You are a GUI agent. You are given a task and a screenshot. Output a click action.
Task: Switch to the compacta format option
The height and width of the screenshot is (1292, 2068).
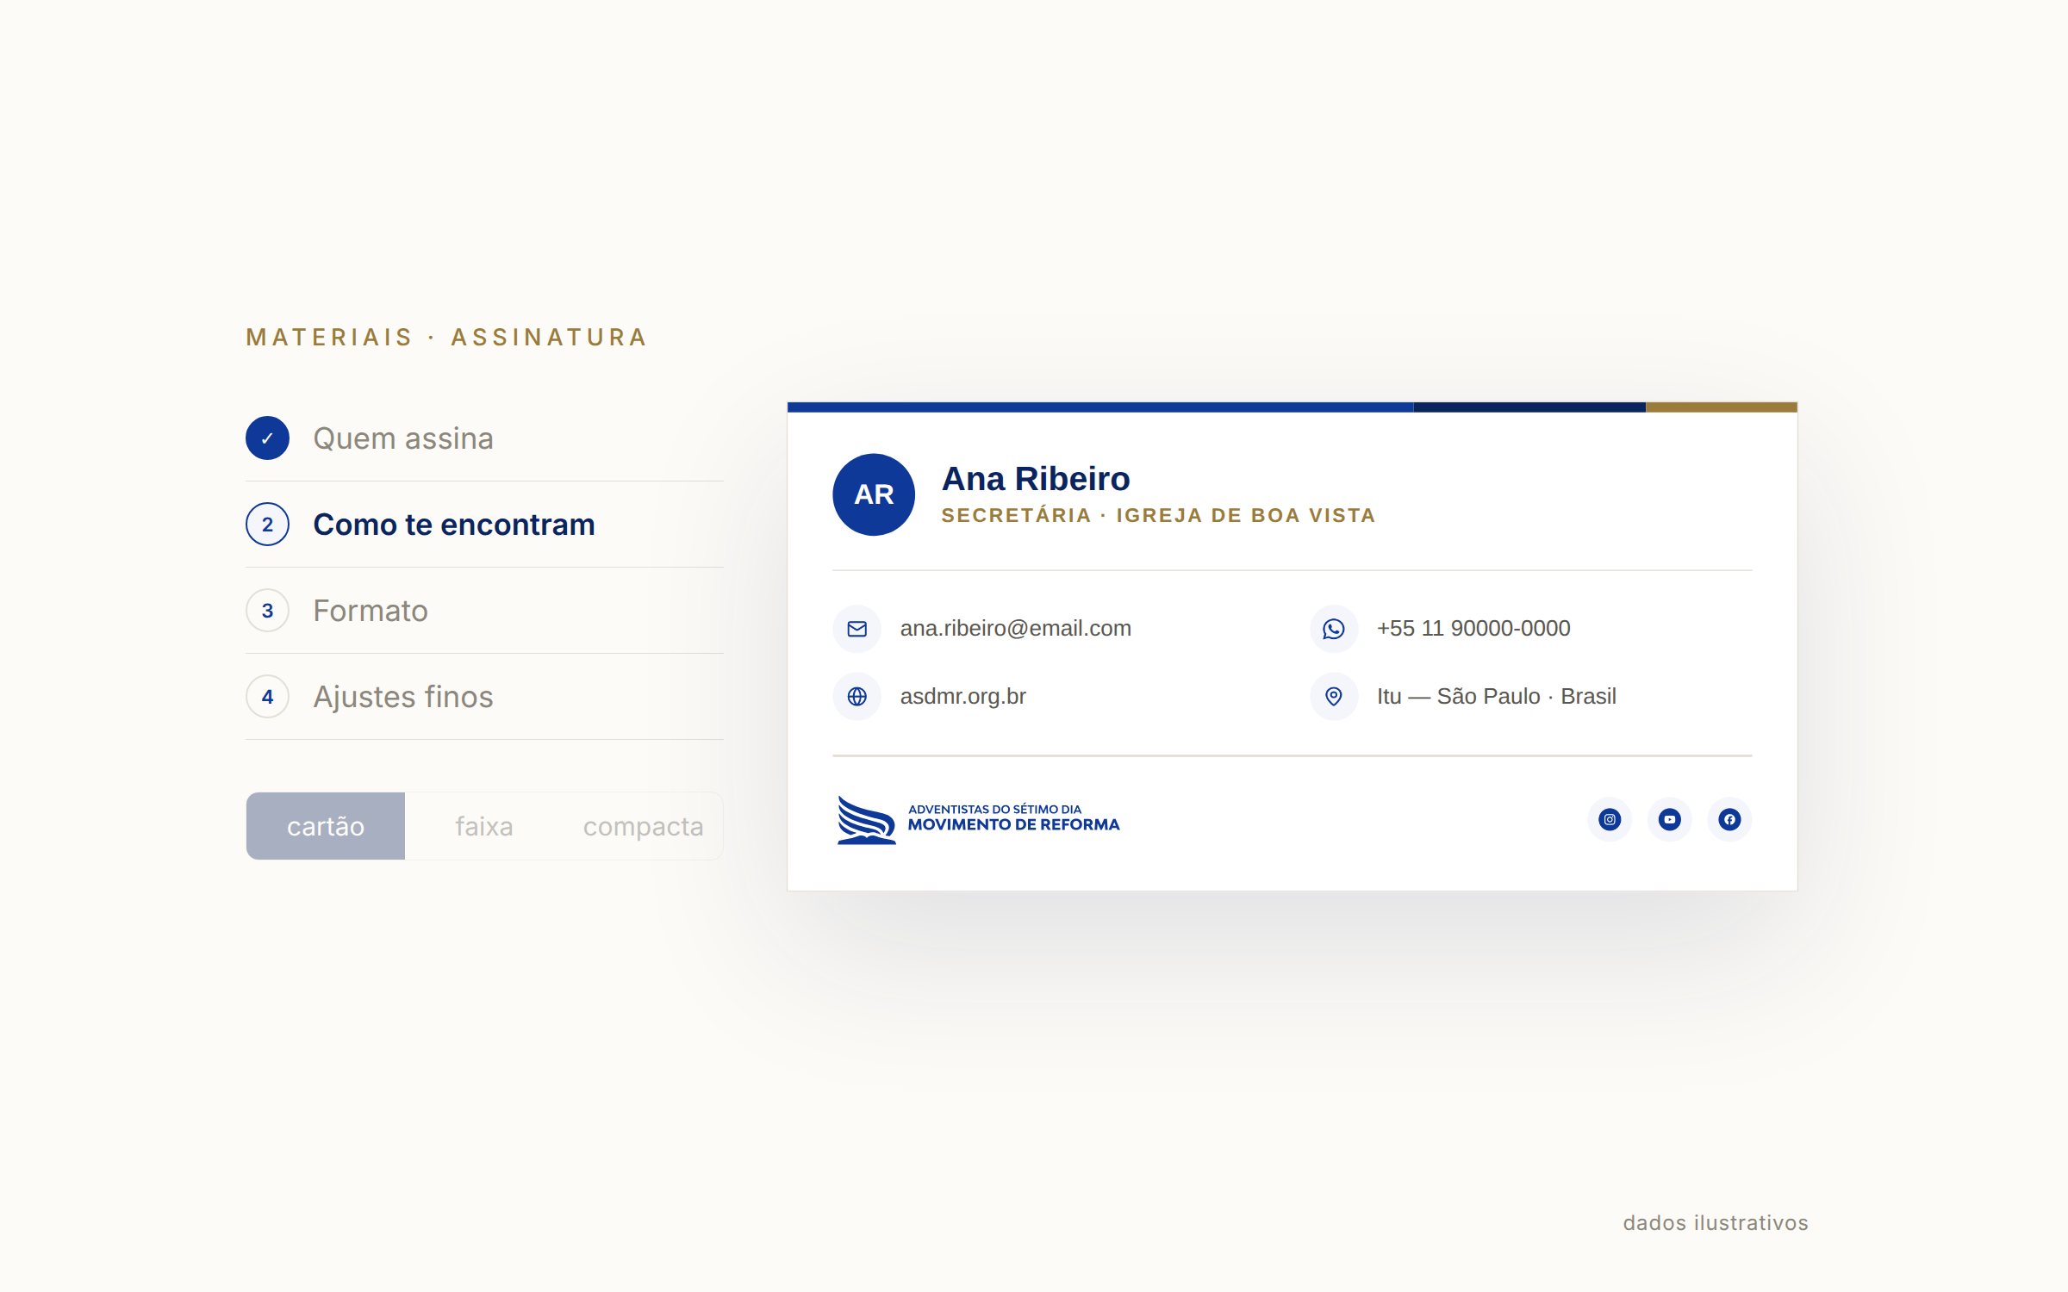(x=643, y=826)
